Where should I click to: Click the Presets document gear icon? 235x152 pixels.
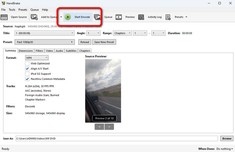click(x=168, y=17)
